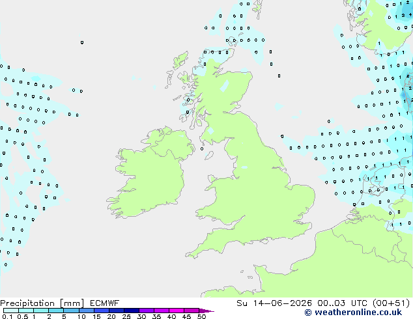Click the '25' legend scale label
This screenshot has width=413, height=319.
(x=126, y=316)
